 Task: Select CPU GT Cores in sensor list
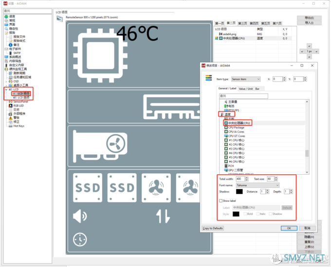237,136
